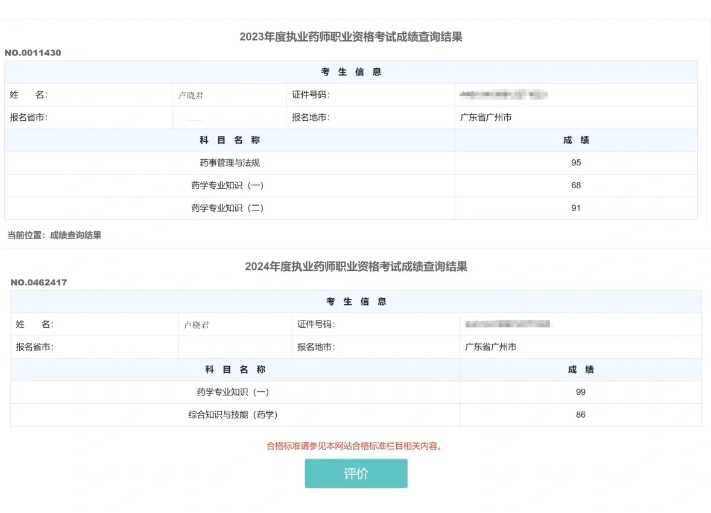Select 药学专业知识（一）in the 2023 table
The image size is (711, 513).
click(229, 185)
